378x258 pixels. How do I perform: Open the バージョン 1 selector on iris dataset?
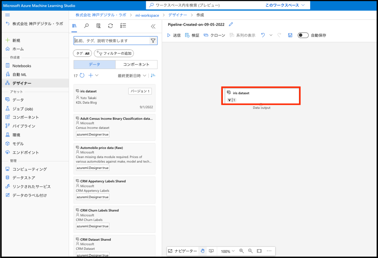coord(140,91)
